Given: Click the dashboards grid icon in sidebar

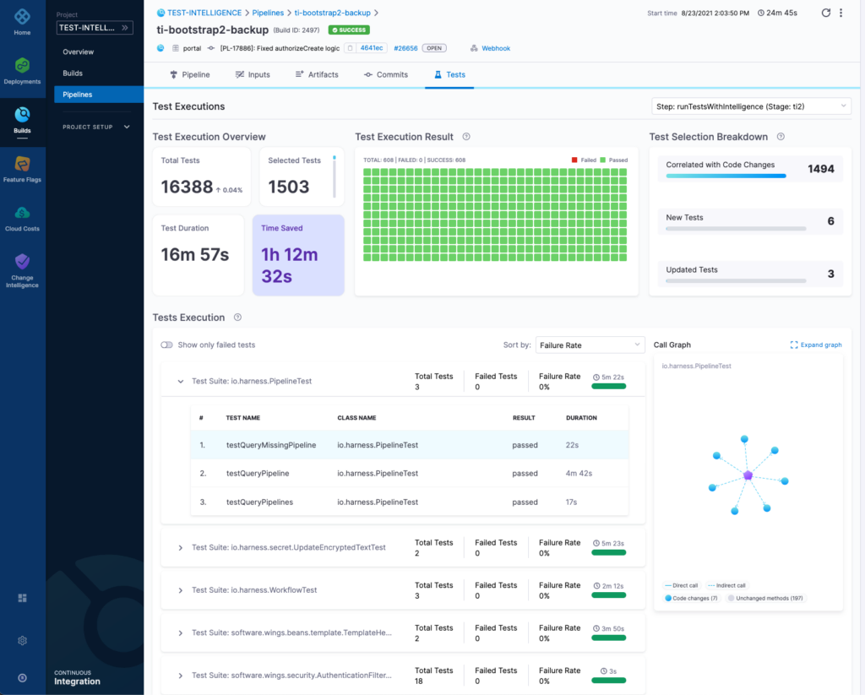Looking at the screenshot, I should point(22,598).
